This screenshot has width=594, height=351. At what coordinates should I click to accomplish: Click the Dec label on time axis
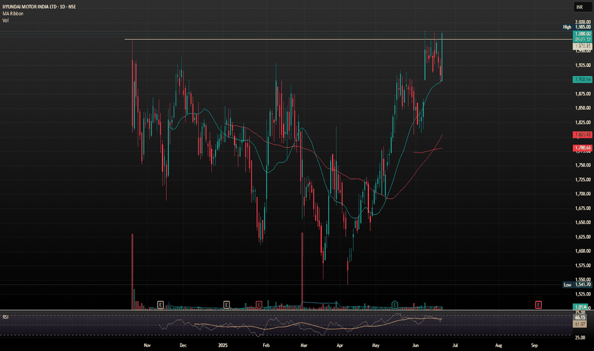183,345
